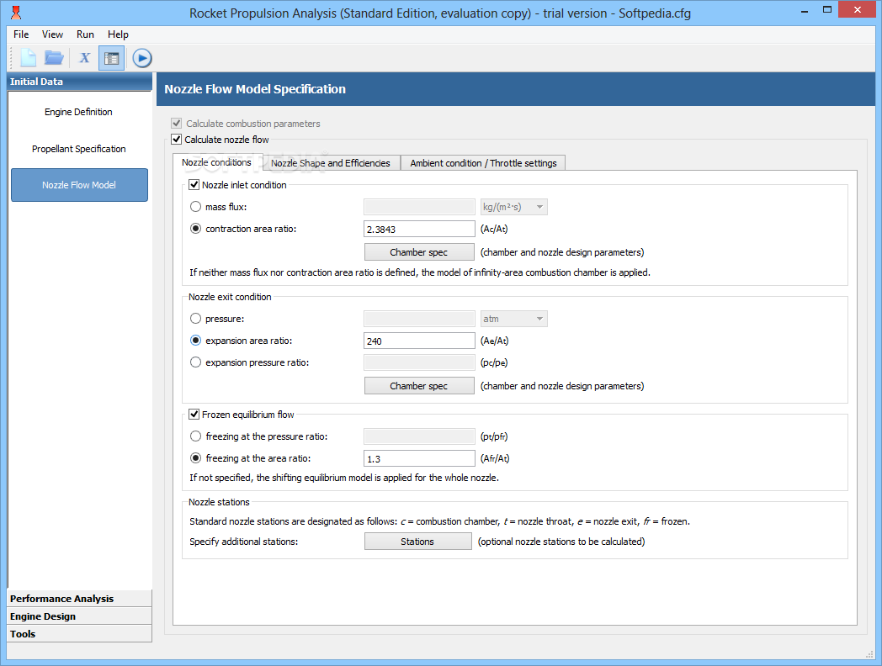Image resolution: width=882 pixels, height=666 pixels.
Task: Select Engine Definition in sidebar
Action: 79,112
